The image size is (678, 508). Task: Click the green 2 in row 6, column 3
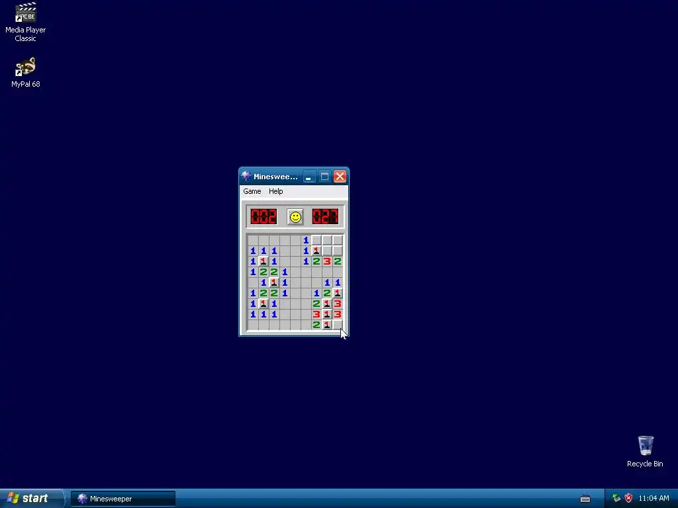coord(274,293)
